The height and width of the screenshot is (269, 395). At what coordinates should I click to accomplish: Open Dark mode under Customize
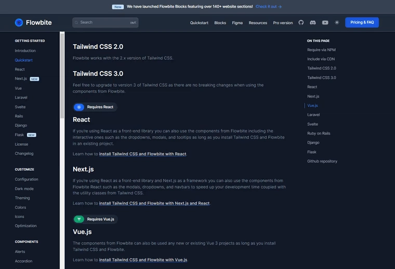tap(24, 189)
